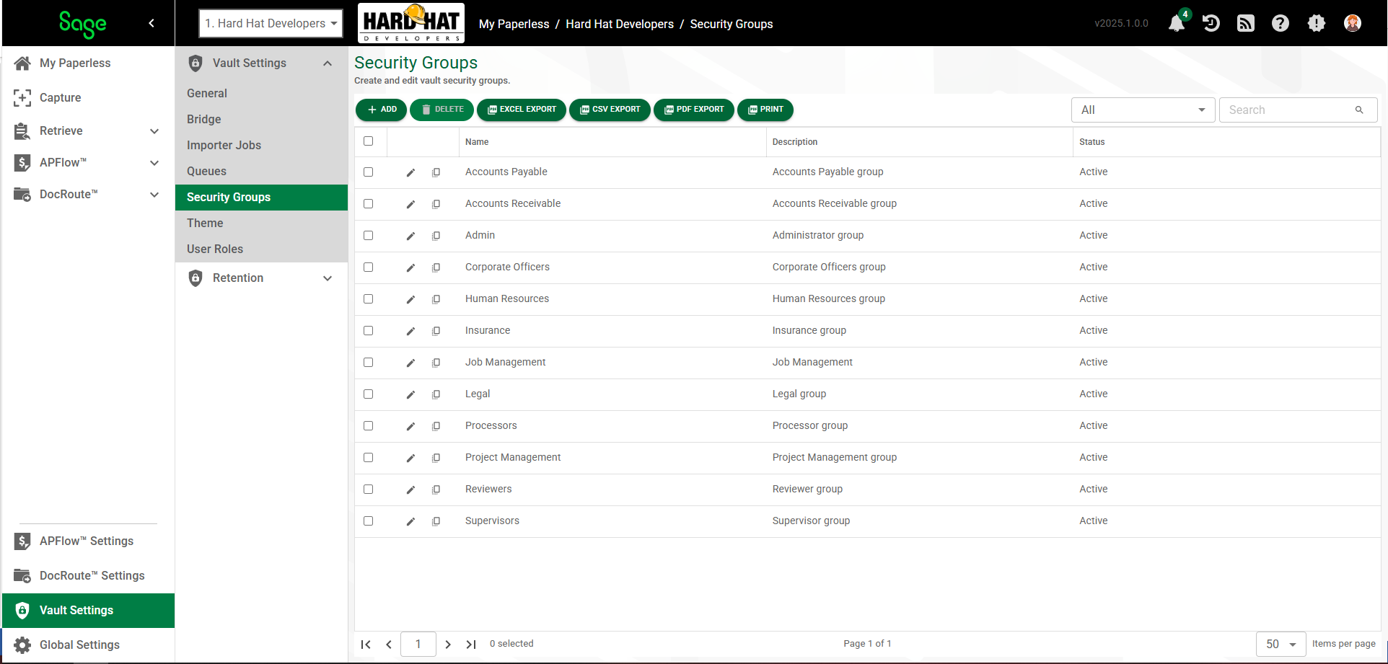1388x664 pixels.
Task: Check the Accounts Payable row checkbox
Action: click(x=369, y=172)
